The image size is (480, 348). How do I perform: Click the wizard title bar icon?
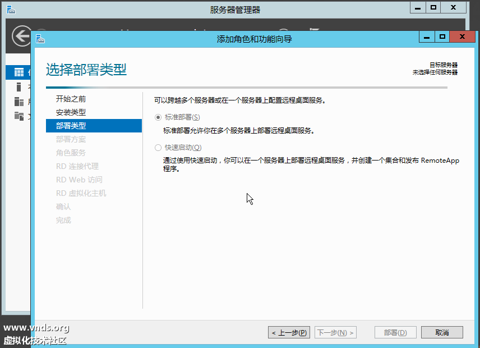tap(40, 39)
